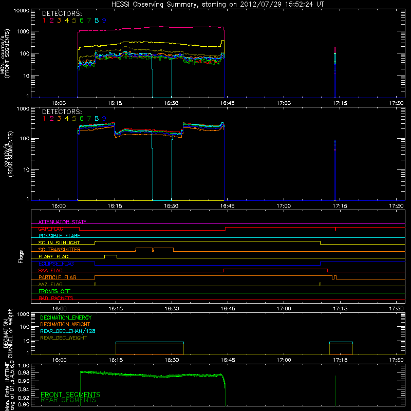
Task: Click the 17:15 tick below front segments plot
Action: [340, 103]
